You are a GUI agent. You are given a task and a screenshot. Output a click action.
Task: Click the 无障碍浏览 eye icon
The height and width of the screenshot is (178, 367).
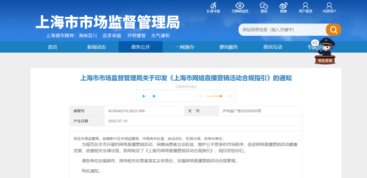pos(240,6)
